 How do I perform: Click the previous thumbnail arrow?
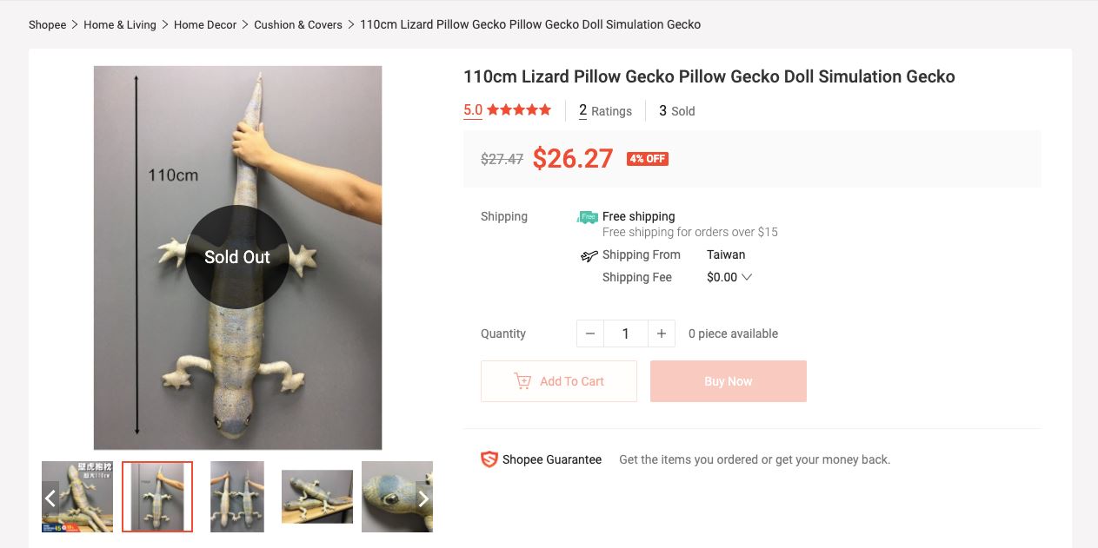(x=50, y=498)
